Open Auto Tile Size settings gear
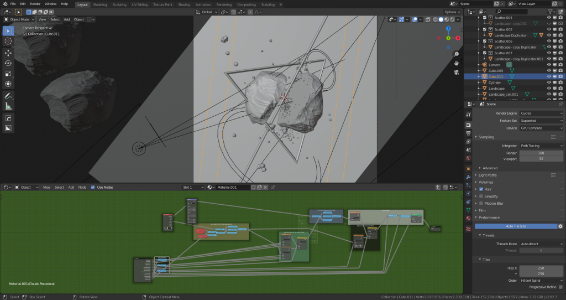Viewport: 566px width, 300px height. 560,226
